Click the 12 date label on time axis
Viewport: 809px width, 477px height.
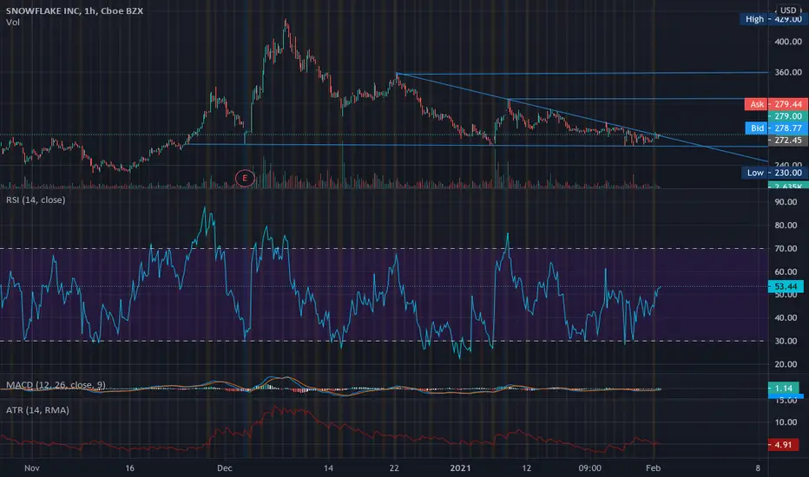526,468
